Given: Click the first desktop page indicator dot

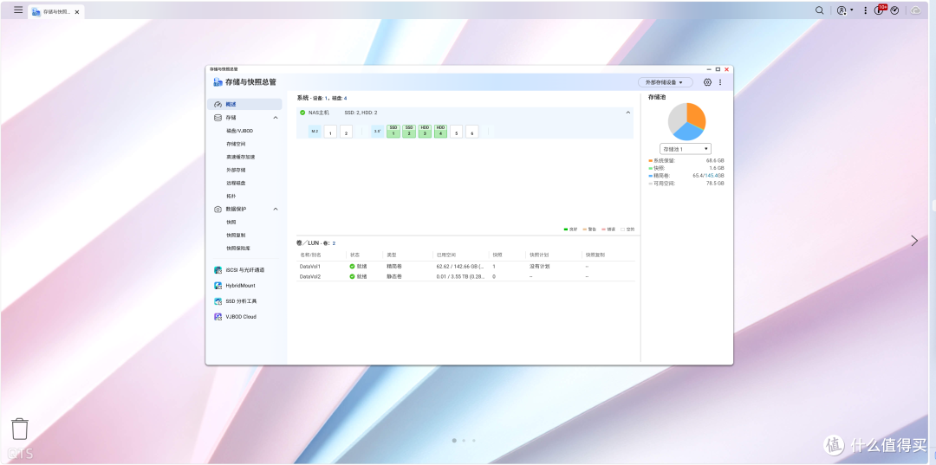Looking at the screenshot, I should pos(454,441).
